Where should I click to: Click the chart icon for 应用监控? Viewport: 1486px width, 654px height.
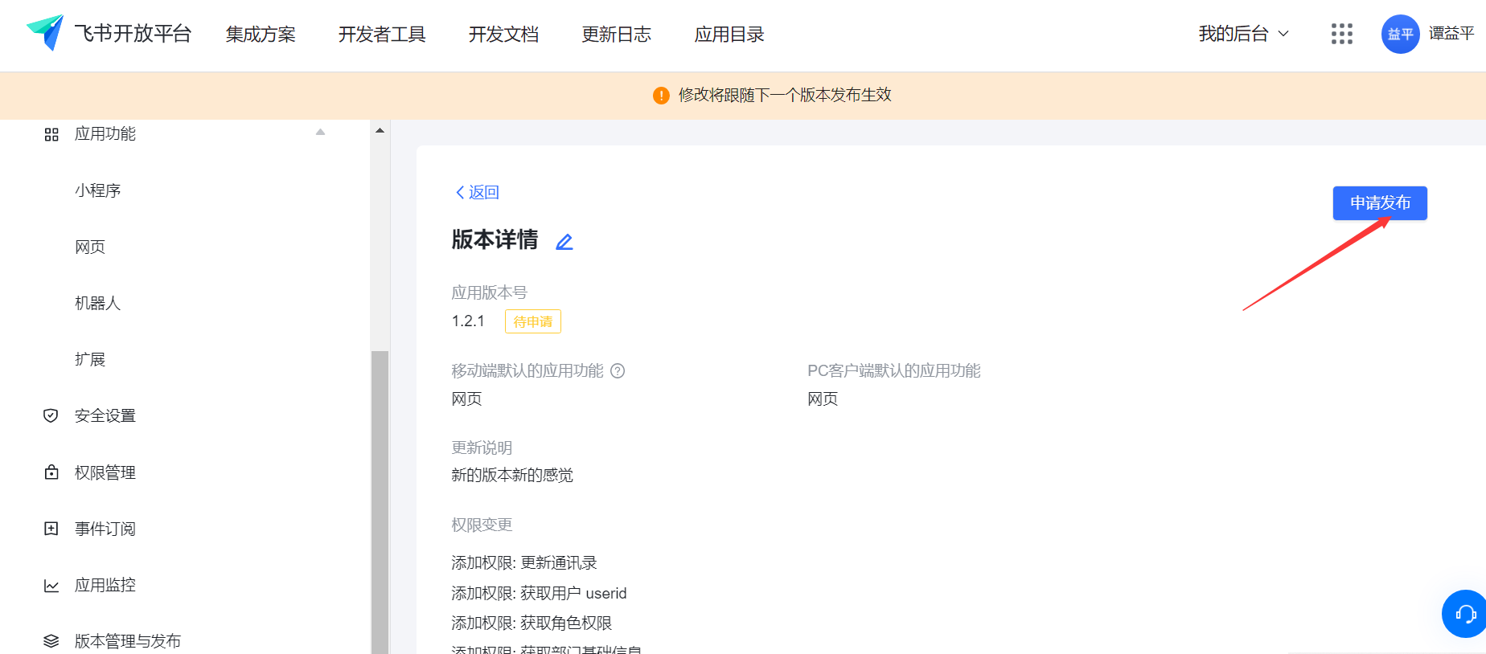tap(51, 586)
